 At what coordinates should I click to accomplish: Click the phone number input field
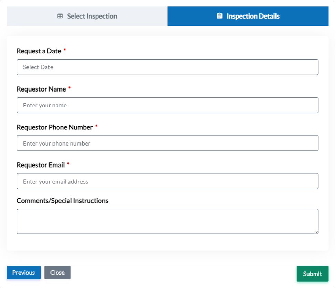(x=167, y=143)
